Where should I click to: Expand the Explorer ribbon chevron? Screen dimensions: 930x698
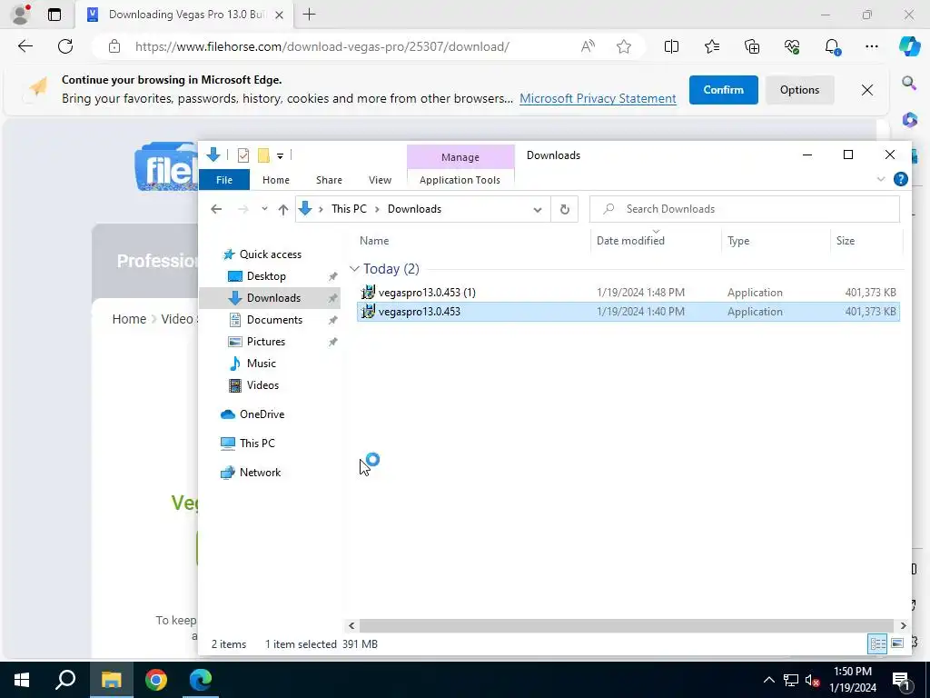click(x=881, y=179)
